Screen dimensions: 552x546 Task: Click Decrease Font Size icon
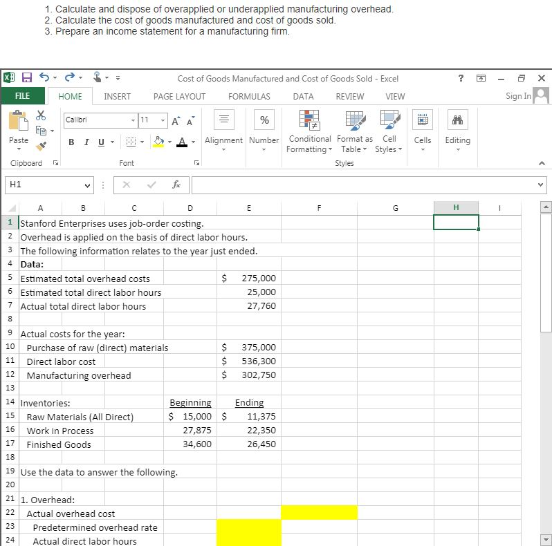[x=190, y=121]
